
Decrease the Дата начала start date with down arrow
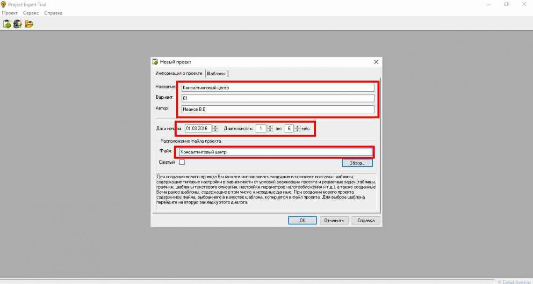[x=215, y=130]
